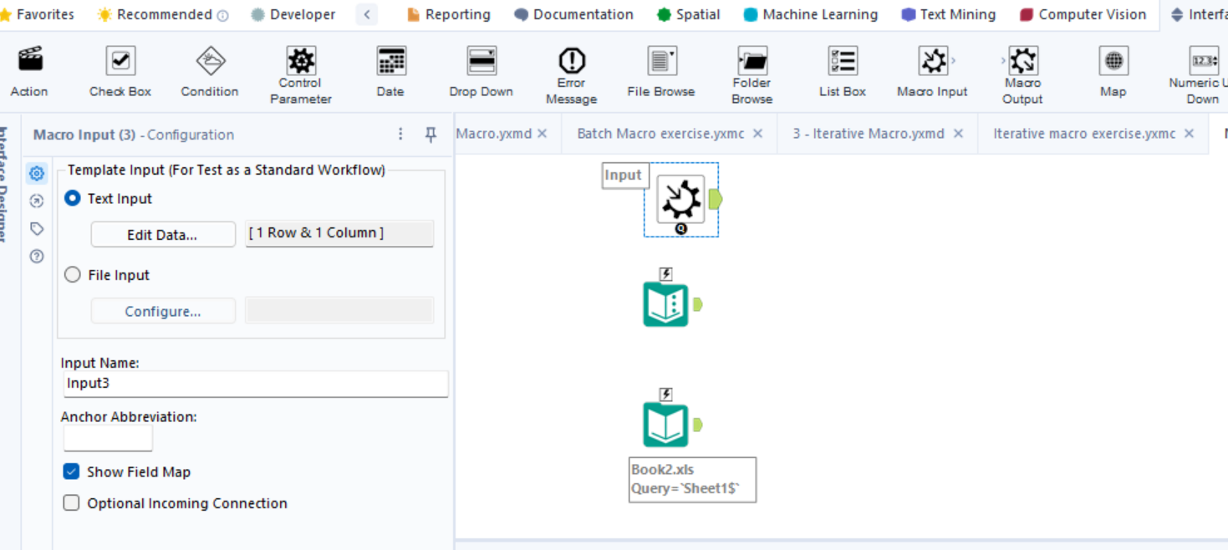Viewport: 1228px width, 550px height.
Task: Pin the Configuration panel
Action: pyautogui.click(x=431, y=134)
